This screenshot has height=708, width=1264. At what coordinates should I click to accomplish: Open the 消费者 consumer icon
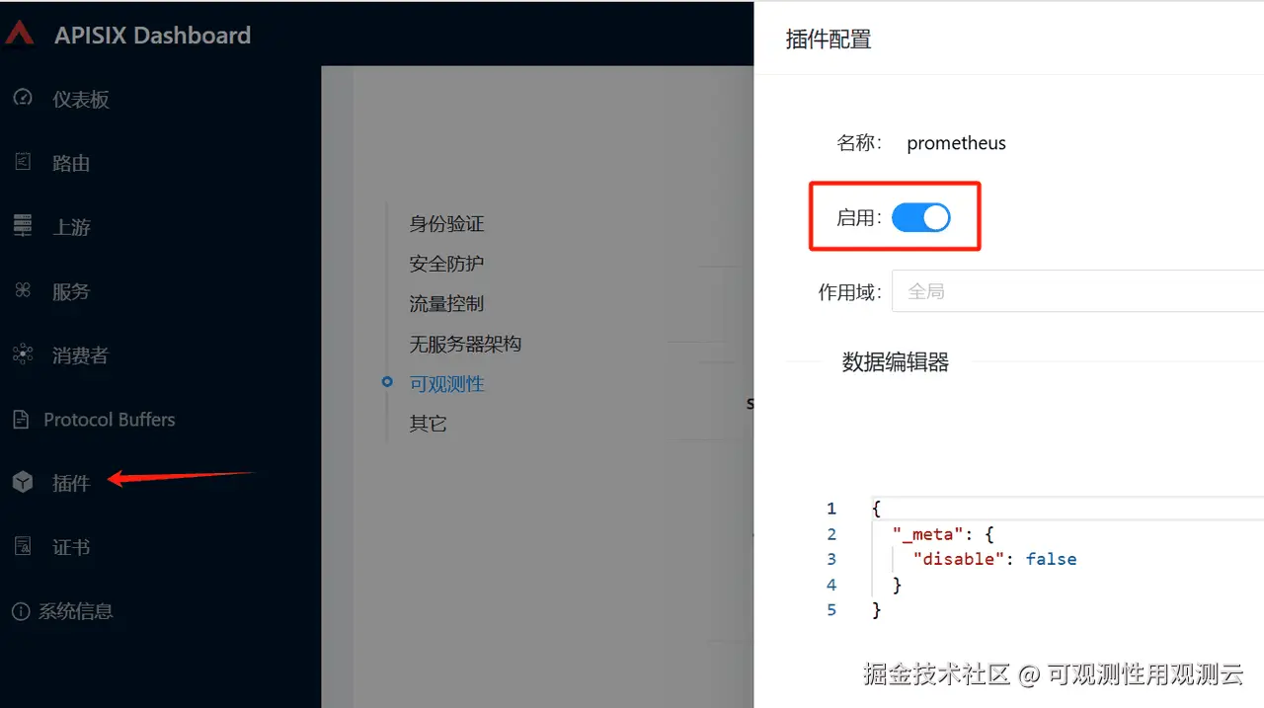[x=22, y=354]
